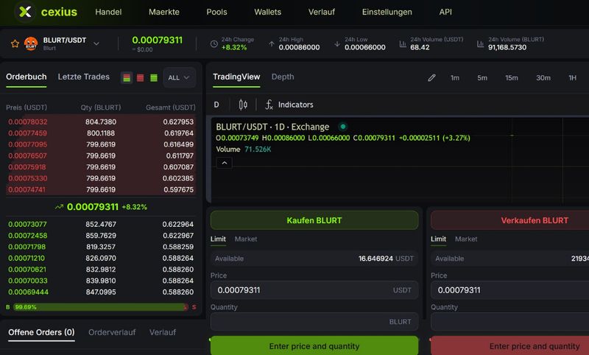Set chart timeframe to 15m
Screen dimensions: 589x355
(x=512, y=78)
